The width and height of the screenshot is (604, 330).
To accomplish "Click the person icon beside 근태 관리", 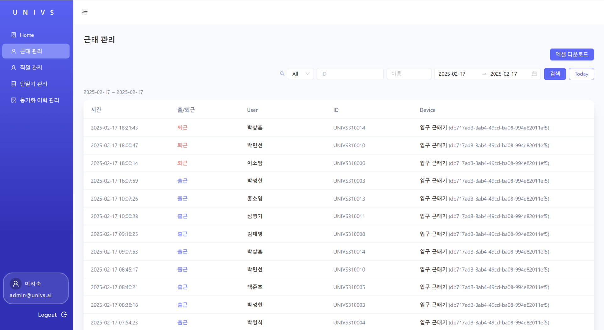I will [x=14, y=51].
